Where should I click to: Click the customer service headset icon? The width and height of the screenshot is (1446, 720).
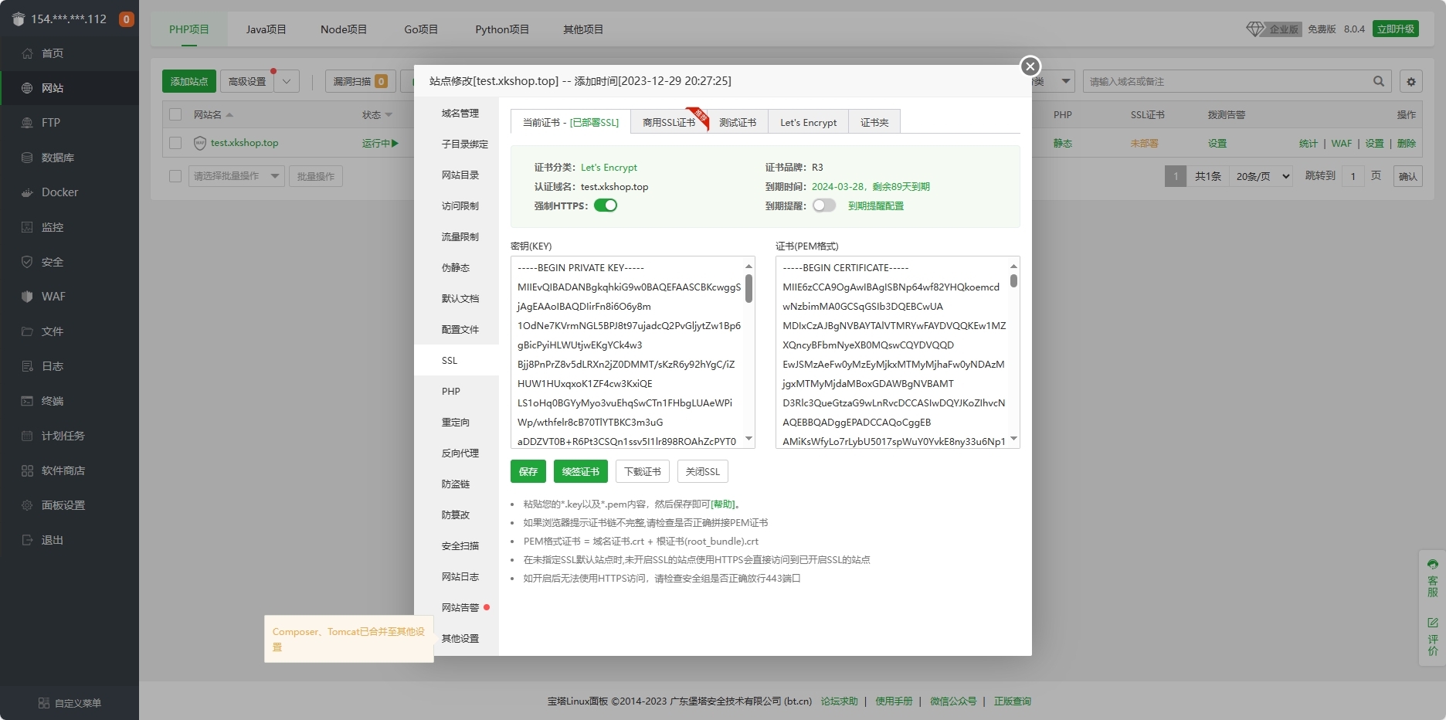tap(1433, 565)
